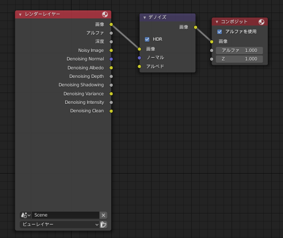Click the render active scene icon beside ビューレイヤー
This screenshot has width=283, height=238.
pos(103,225)
